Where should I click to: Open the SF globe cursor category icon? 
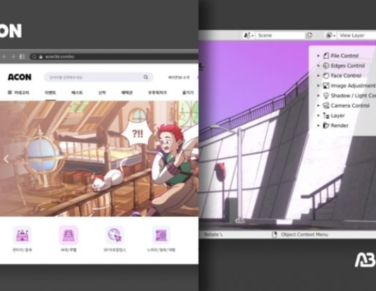click(115, 235)
